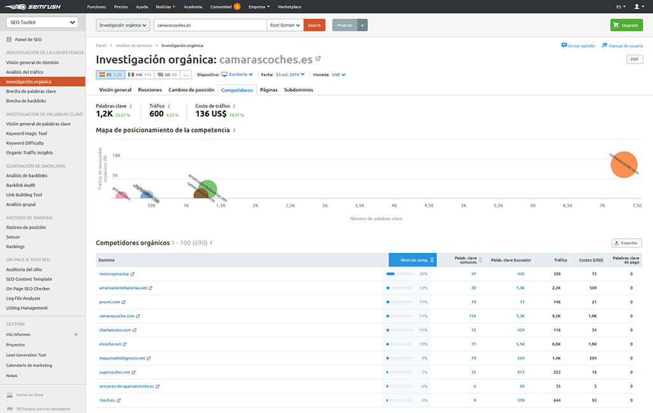Image resolution: width=653 pixels, height=413 pixels.
Task: Sort by Nivel de comp. column
Action: pos(413,260)
